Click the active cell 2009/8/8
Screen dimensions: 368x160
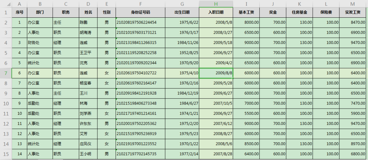pyautogui.click(x=216, y=73)
